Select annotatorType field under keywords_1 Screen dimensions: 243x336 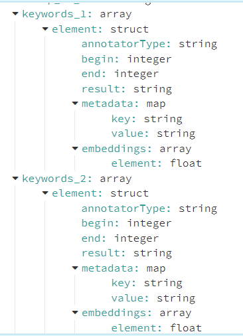(149, 44)
